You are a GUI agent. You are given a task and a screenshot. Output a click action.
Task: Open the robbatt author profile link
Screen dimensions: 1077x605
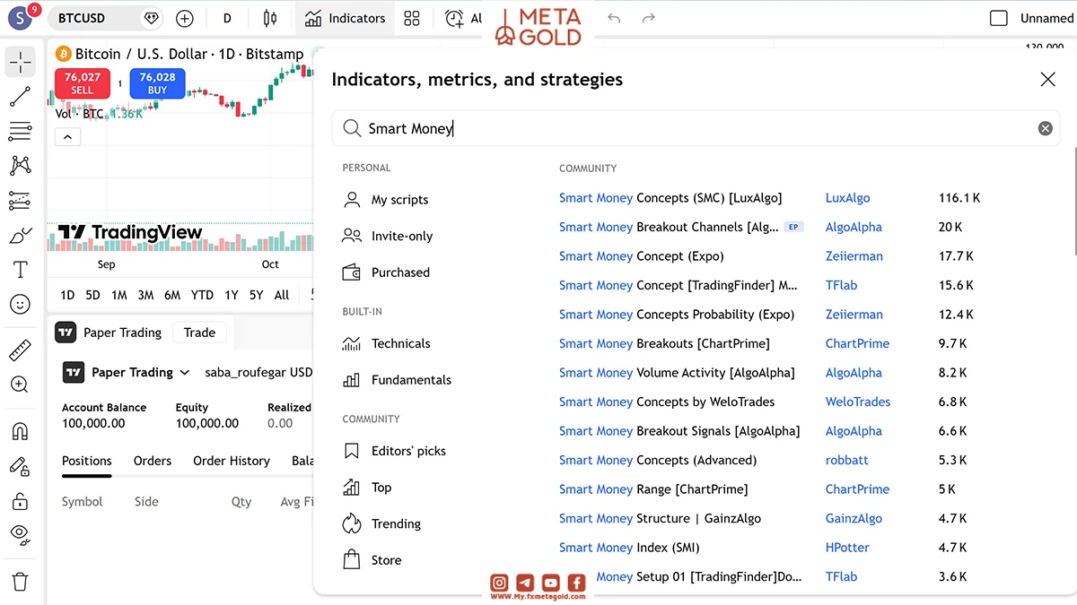847,460
